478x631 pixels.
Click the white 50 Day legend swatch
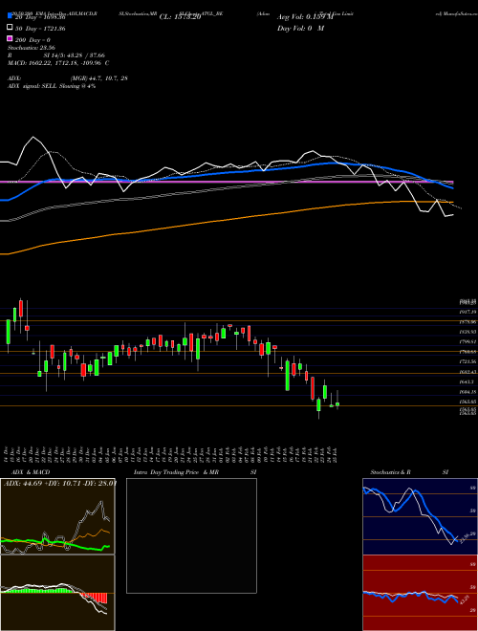pos(10,28)
